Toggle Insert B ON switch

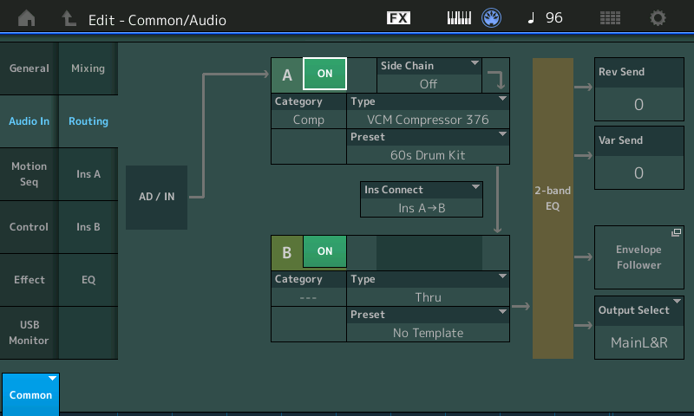324,251
